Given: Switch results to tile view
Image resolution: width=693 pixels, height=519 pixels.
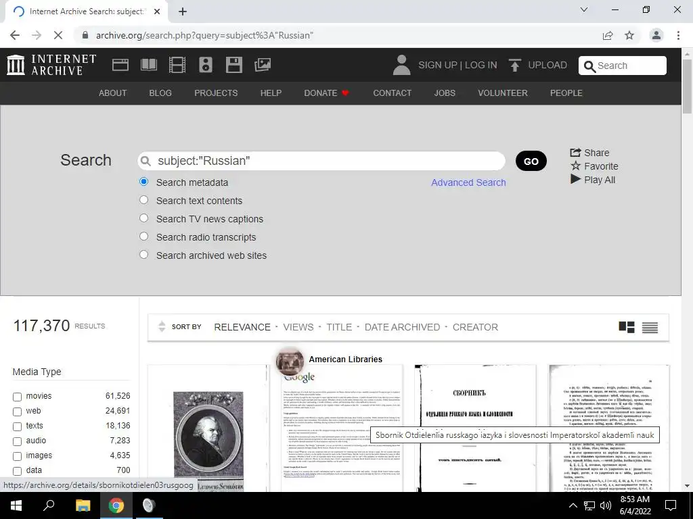Looking at the screenshot, I should point(626,327).
